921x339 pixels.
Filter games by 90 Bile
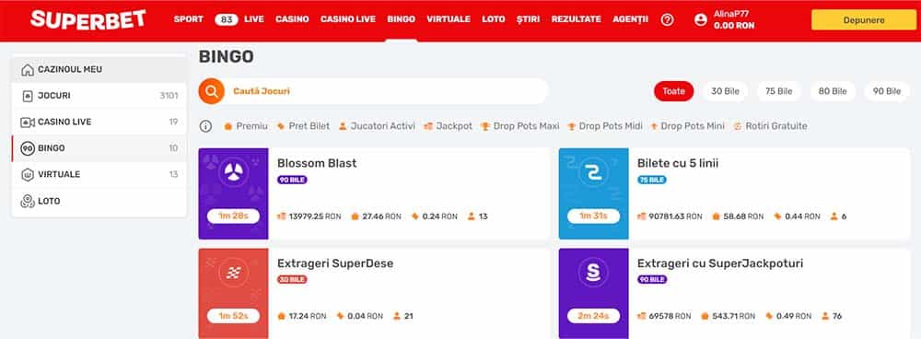pos(887,91)
